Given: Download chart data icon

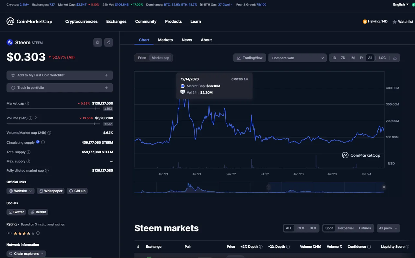Looking at the screenshot, I should point(395,58).
